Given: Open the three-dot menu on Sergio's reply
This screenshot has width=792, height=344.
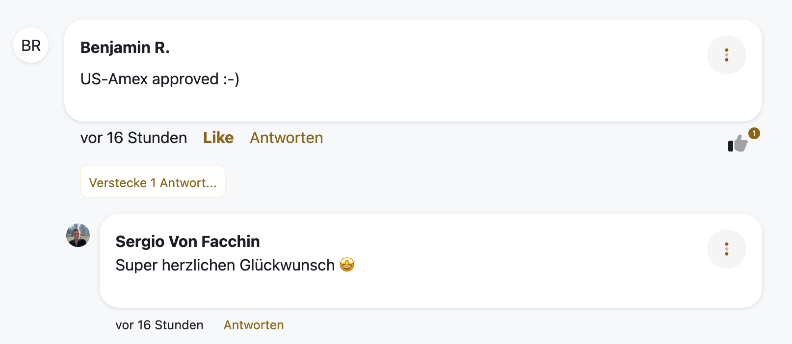Looking at the screenshot, I should [x=726, y=249].
